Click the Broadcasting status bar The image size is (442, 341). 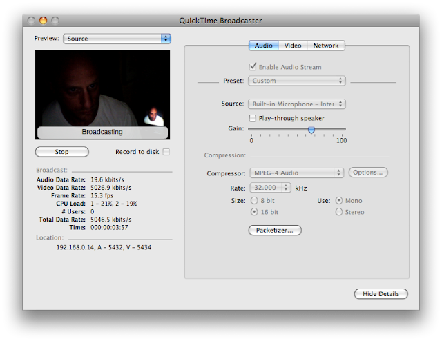(103, 132)
